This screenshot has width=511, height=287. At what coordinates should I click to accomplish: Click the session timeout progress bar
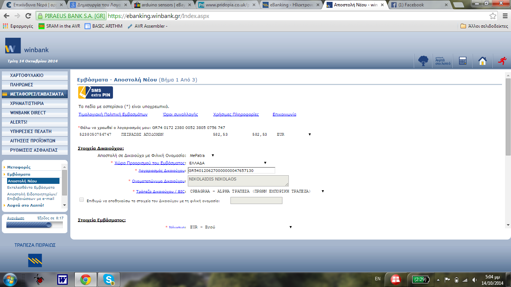click(34, 225)
